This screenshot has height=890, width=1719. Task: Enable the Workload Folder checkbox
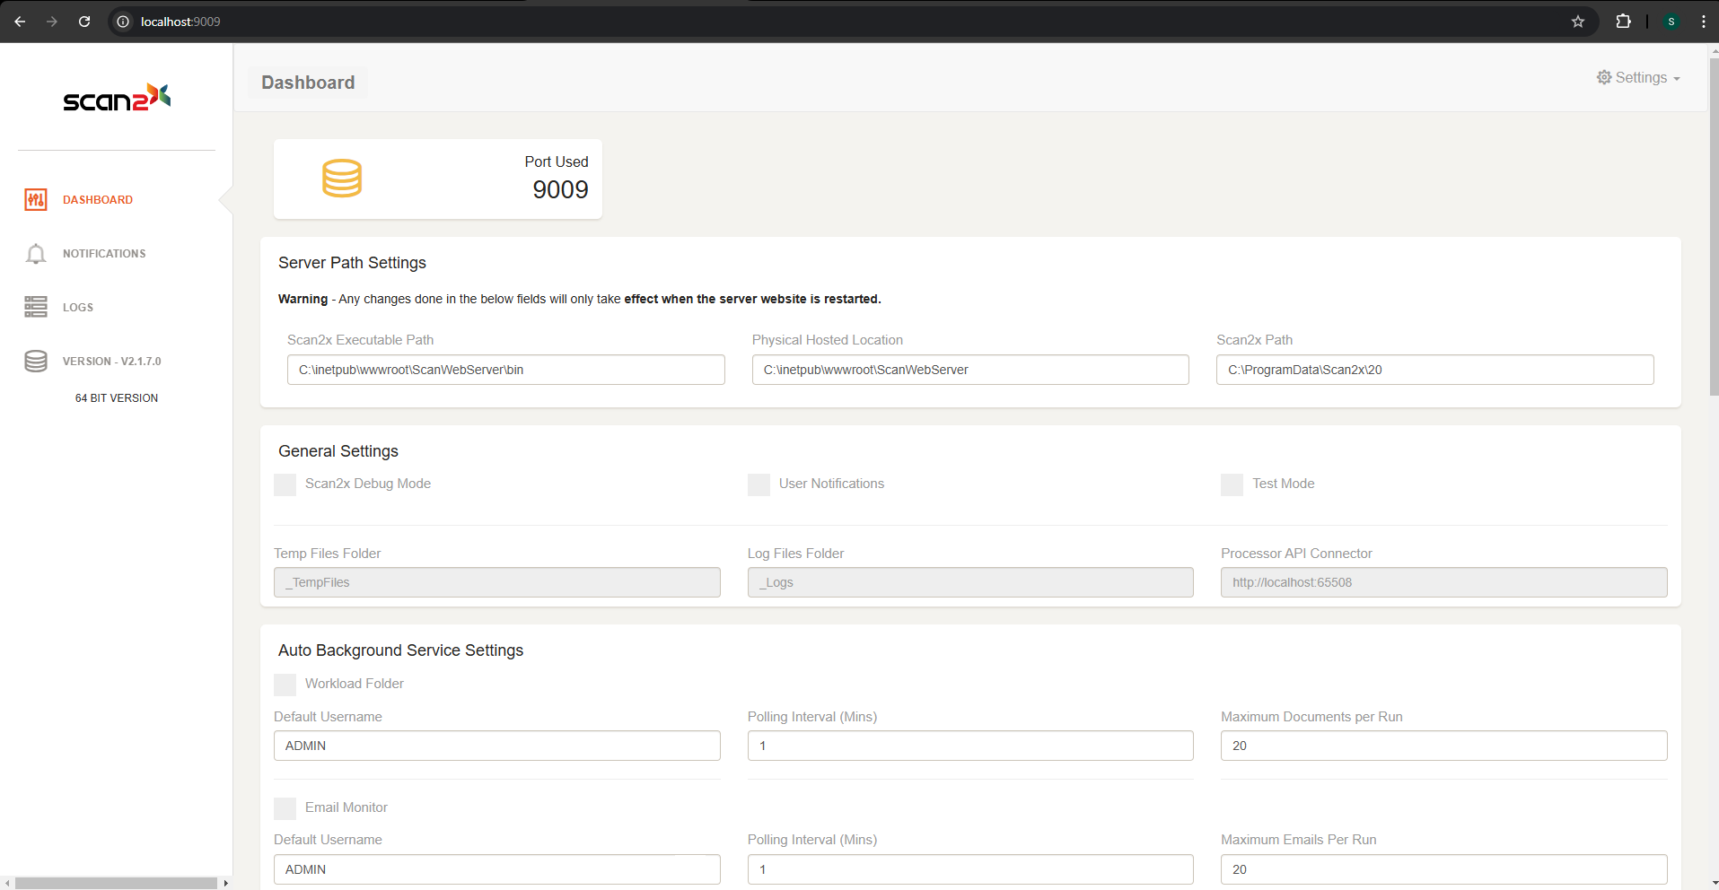click(285, 685)
